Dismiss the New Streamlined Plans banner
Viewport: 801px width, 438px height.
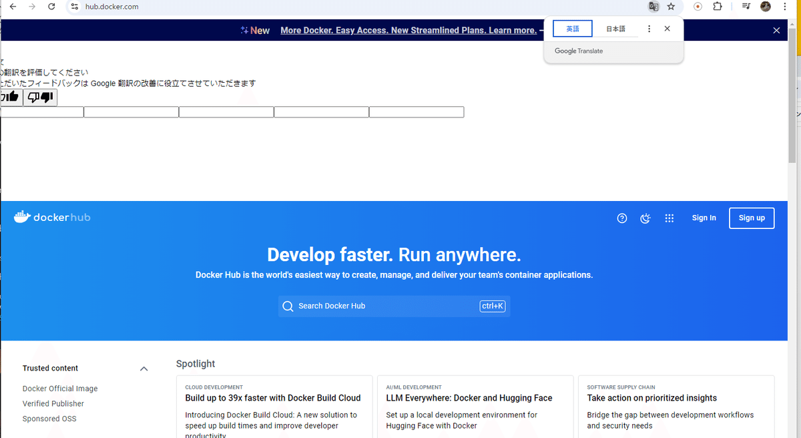click(776, 30)
